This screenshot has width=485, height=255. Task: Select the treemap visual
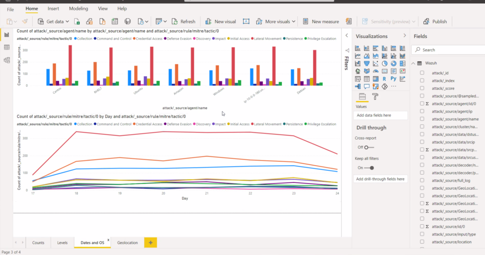[x=403, y=63]
